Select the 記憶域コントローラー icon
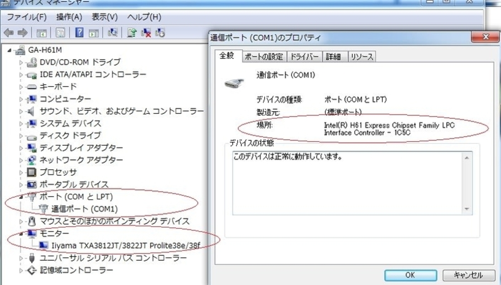This screenshot has height=285, width=501. (32, 270)
